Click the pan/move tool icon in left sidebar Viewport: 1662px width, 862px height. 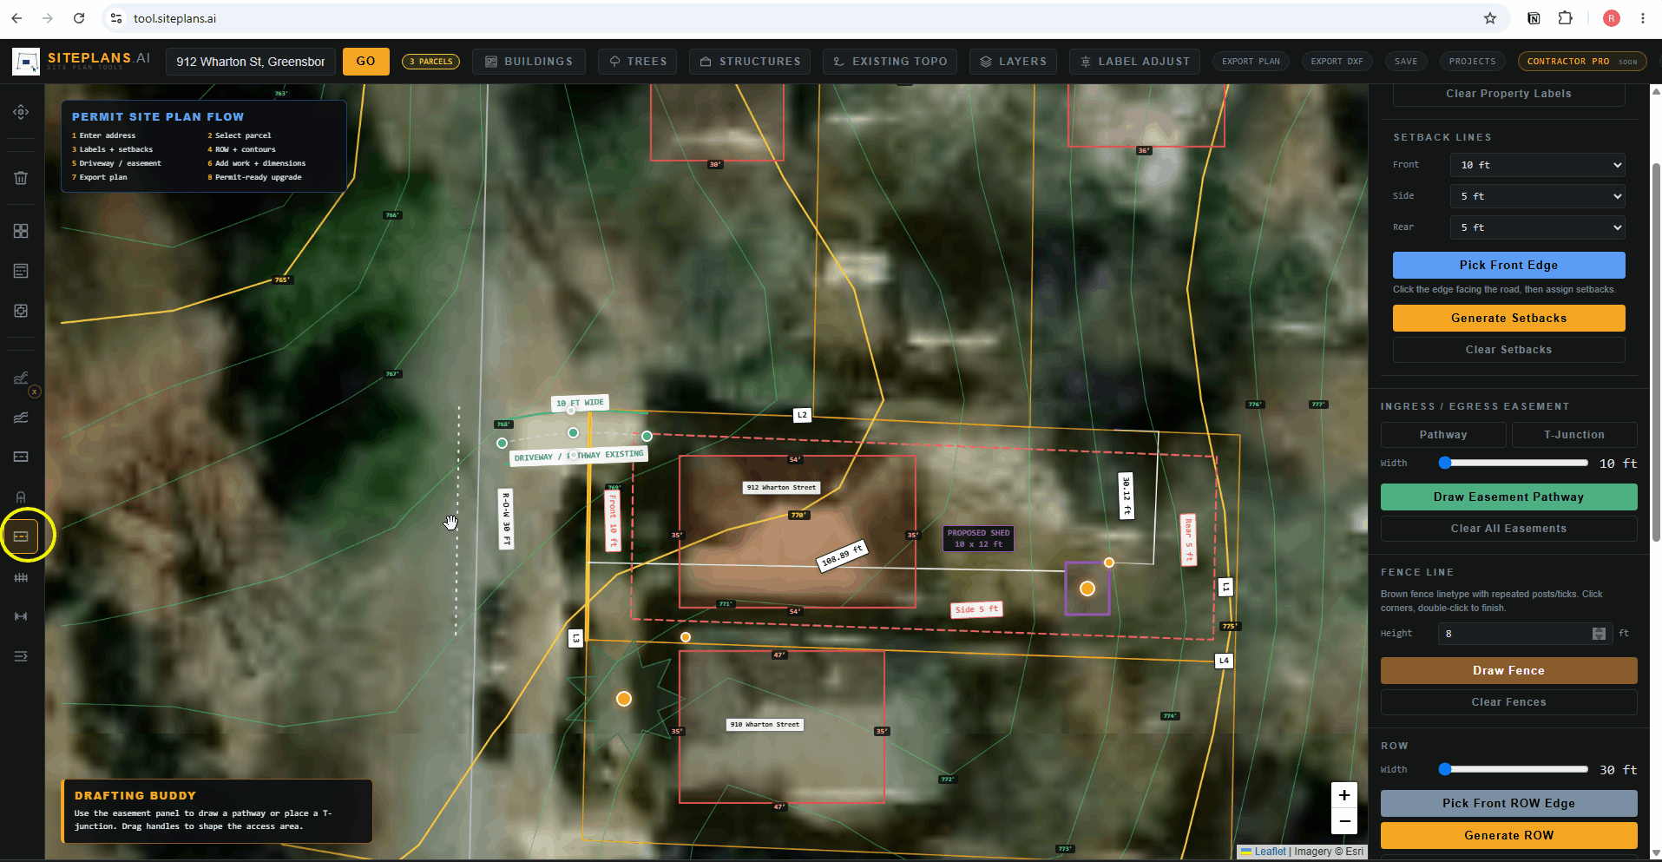tap(21, 112)
